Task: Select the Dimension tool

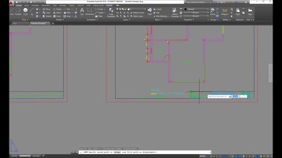Action: (x=89, y=12)
